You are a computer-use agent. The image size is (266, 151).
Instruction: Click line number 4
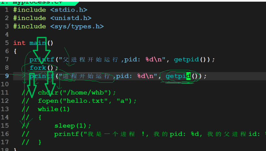7,35
